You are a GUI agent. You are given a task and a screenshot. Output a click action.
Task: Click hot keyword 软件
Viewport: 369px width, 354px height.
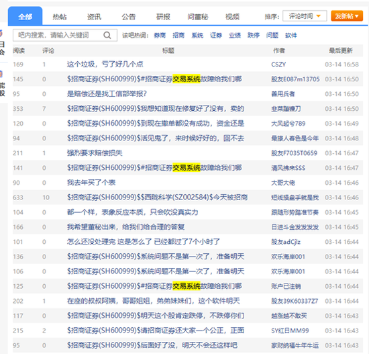(291, 36)
